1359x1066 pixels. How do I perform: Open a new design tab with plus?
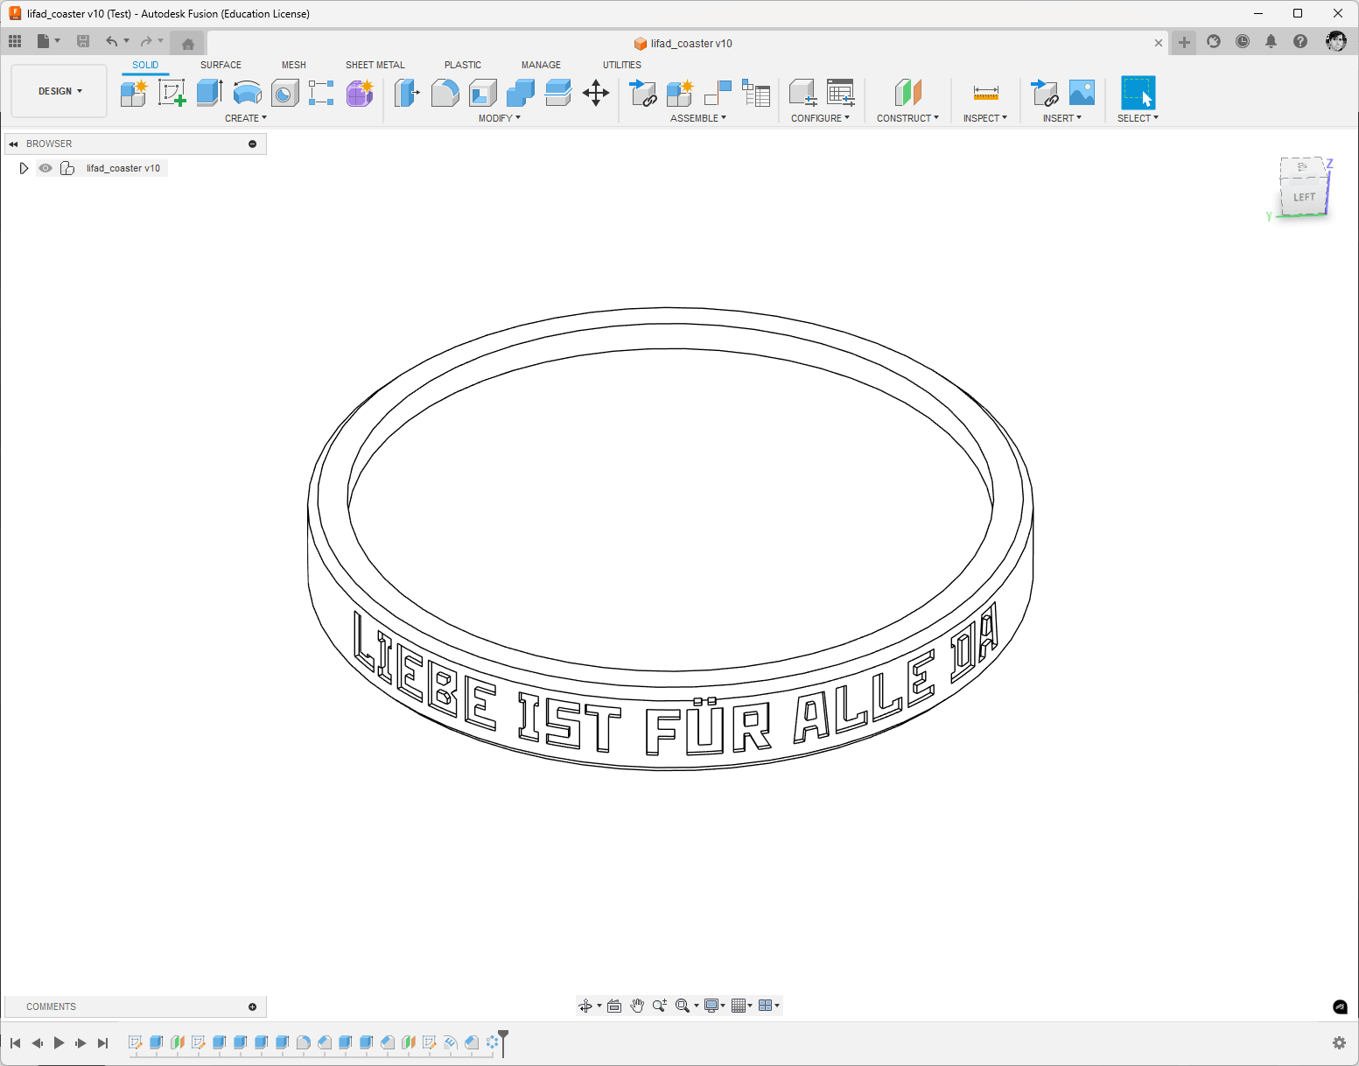[1184, 42]
